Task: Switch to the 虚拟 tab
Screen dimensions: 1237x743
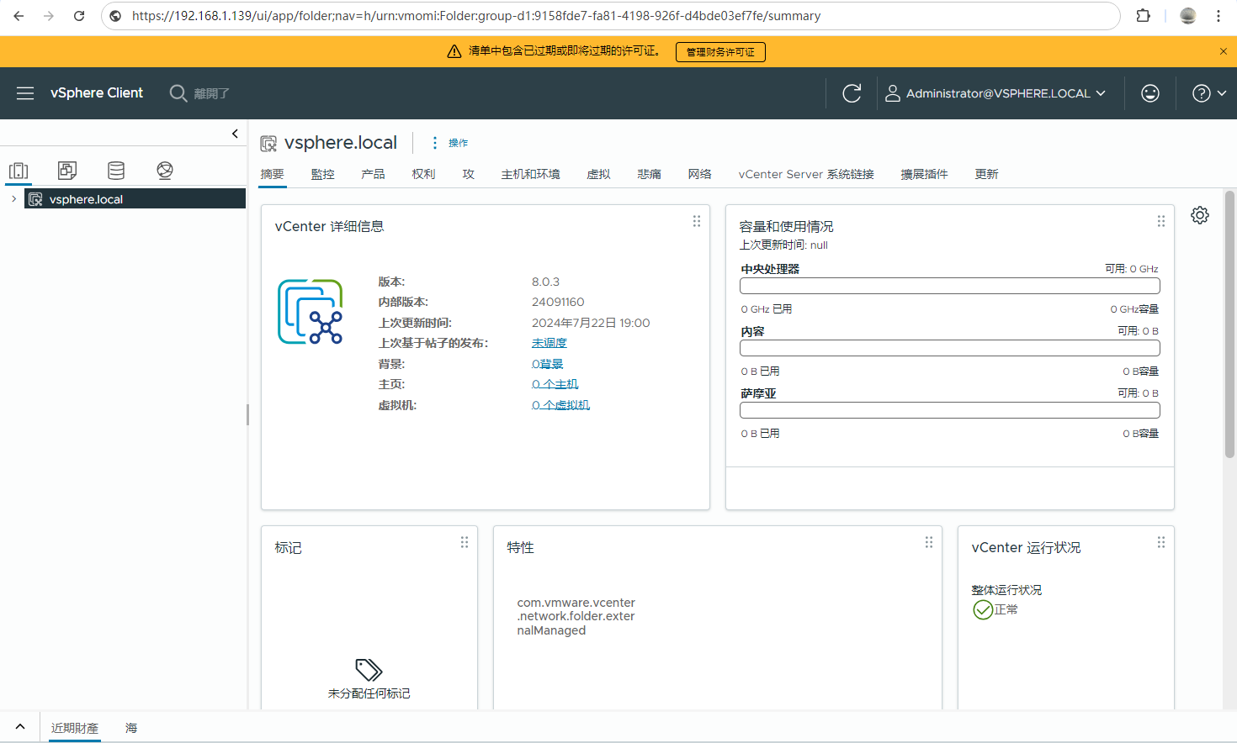Action: (x=599, y=174)
